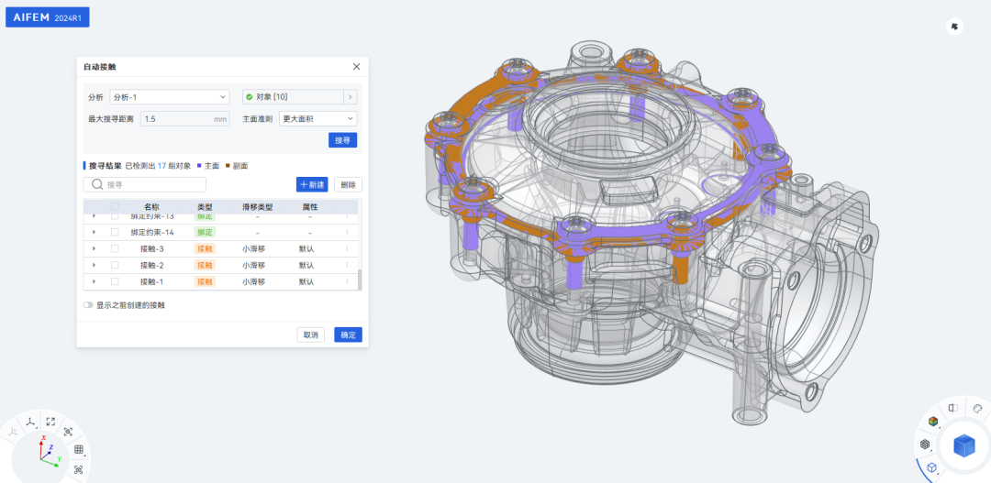Click the 新建 button
Screen dimensions: 991x483
pos(312,184)
